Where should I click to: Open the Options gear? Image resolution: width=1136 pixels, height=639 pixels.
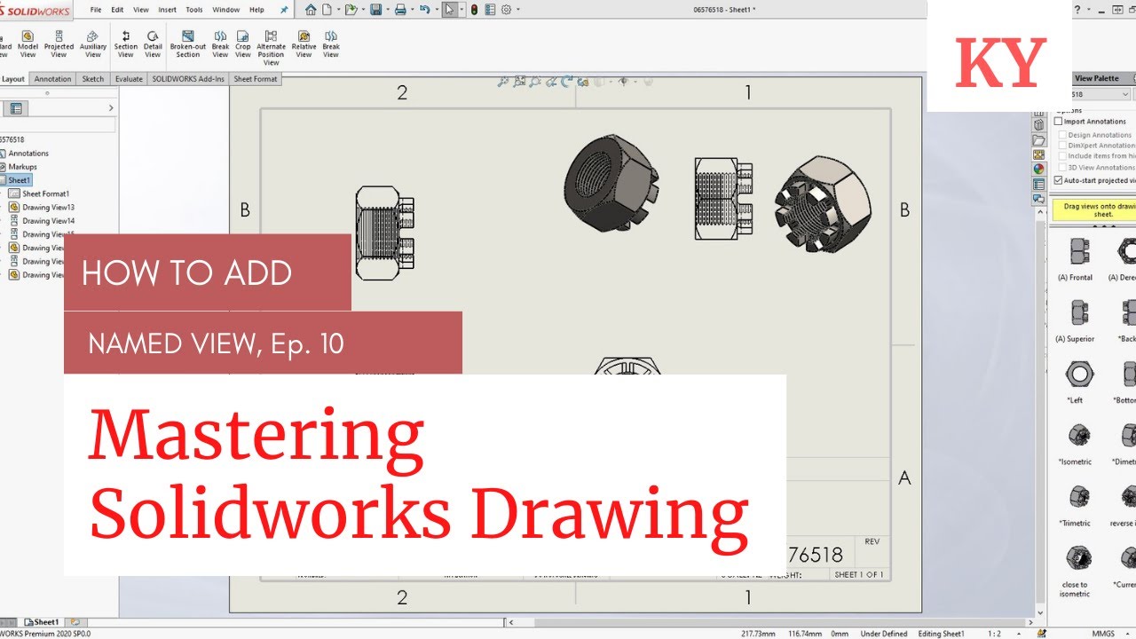point(506,10)
